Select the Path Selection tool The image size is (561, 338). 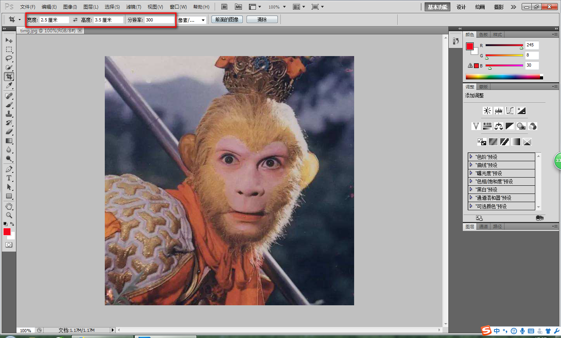9,187
